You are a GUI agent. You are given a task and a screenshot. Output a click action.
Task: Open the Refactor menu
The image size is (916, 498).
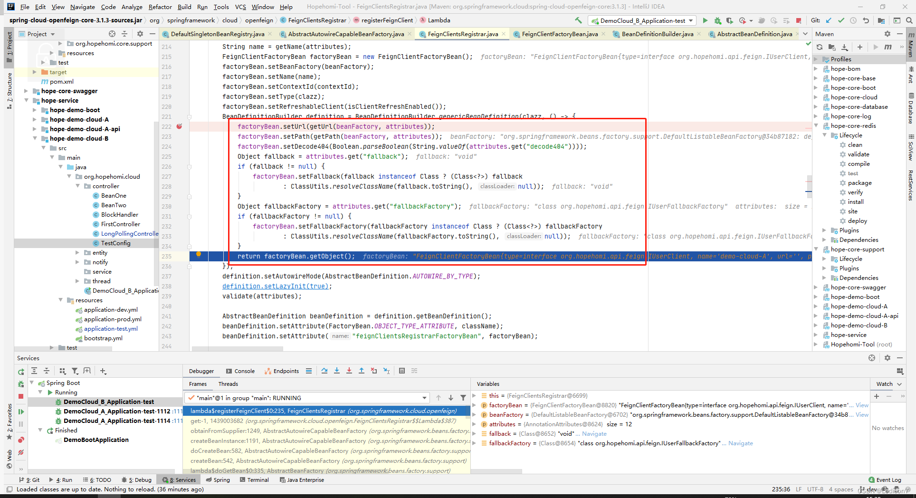click(x=160, y=7)
